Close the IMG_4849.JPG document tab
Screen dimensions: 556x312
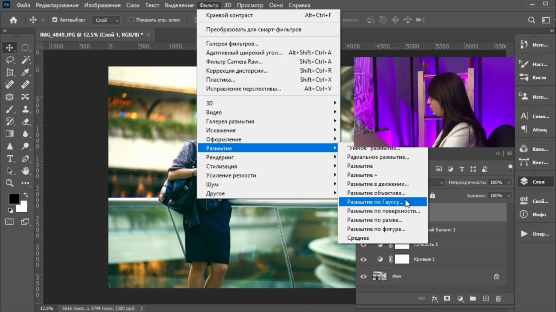pyautogui.click(x=148, y=35)
